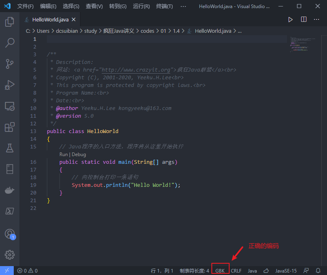The width and height of the screenshot is (327, 275).
Task: Open the Source Control view
Action: click(x=10, y=64)
